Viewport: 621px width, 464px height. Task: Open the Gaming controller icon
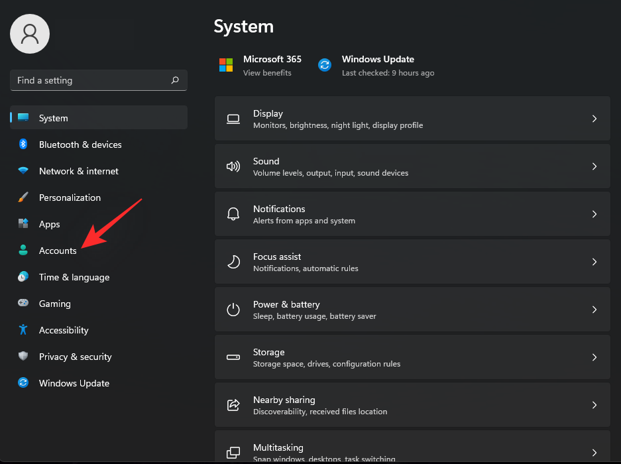pos(23,304)
